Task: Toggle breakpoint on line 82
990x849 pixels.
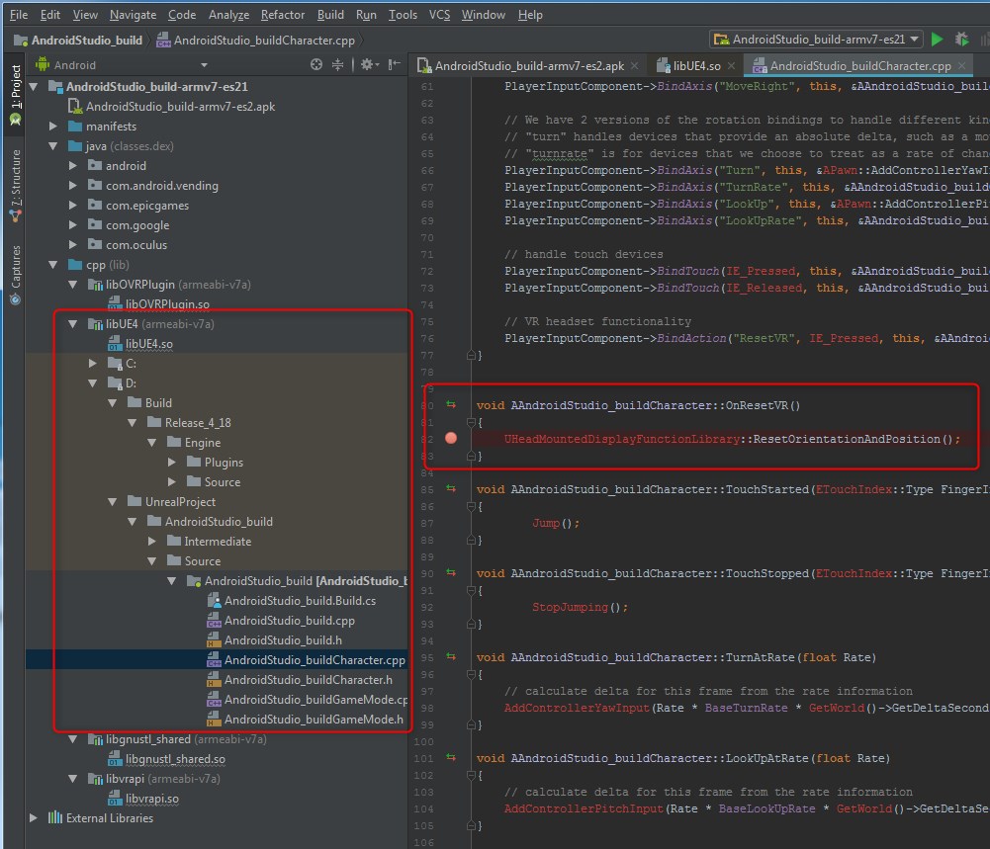Action: [451, 438]
